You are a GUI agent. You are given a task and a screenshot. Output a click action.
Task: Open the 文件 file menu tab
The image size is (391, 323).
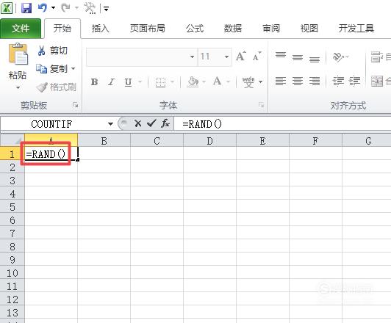pyautogui.click(x=21, y=29)
